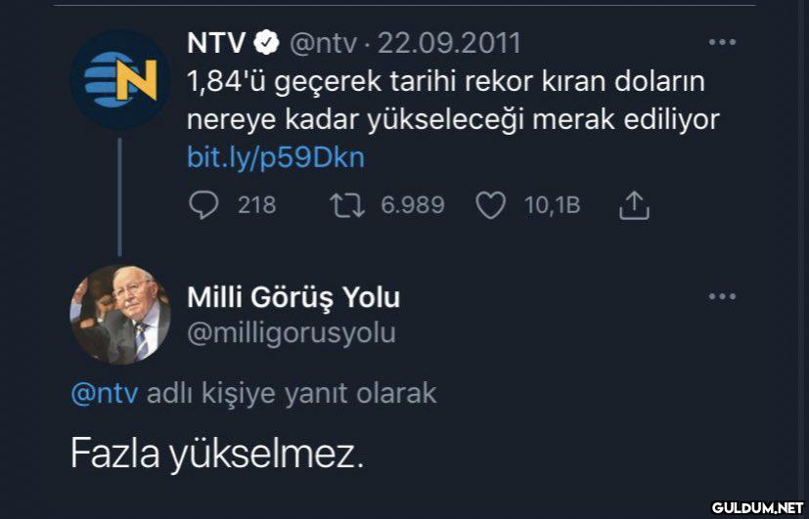Click the share icon on NTV tweet

(x=634, y=205)
